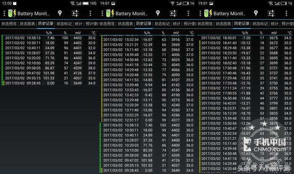Select the 2017/03/02 13:29:48 history row

147,100
